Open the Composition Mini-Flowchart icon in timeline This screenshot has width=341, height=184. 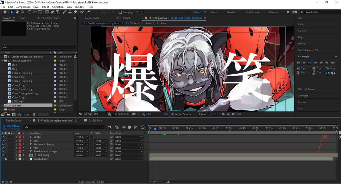click(x=110, y=127)
